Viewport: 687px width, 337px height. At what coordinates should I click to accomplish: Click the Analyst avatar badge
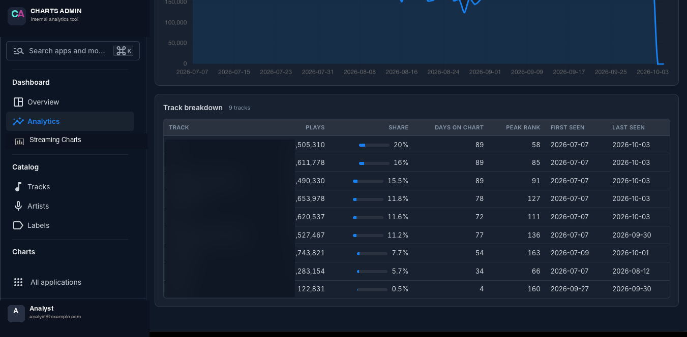click(x=16, y=314)
